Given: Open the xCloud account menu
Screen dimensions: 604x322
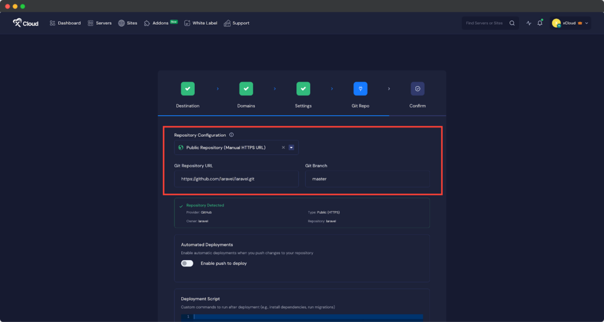Looking at the screenshot, I should point(570,23).
